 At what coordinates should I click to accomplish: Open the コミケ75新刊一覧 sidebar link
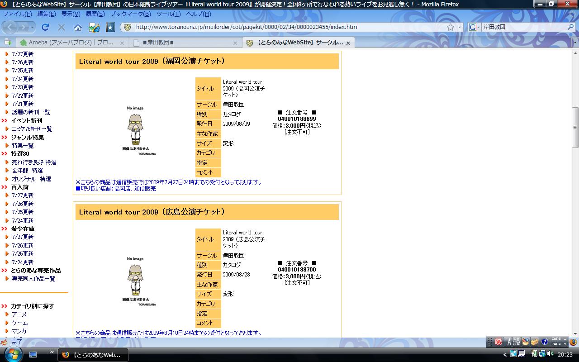click(32, 129)
